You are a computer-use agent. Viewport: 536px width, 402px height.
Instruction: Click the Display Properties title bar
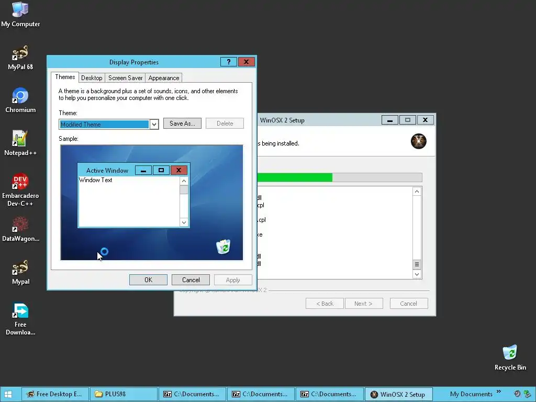133,62
